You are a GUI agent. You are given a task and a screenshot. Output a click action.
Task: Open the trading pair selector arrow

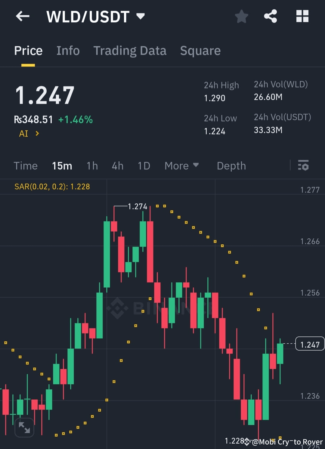[x=141, y=17]
